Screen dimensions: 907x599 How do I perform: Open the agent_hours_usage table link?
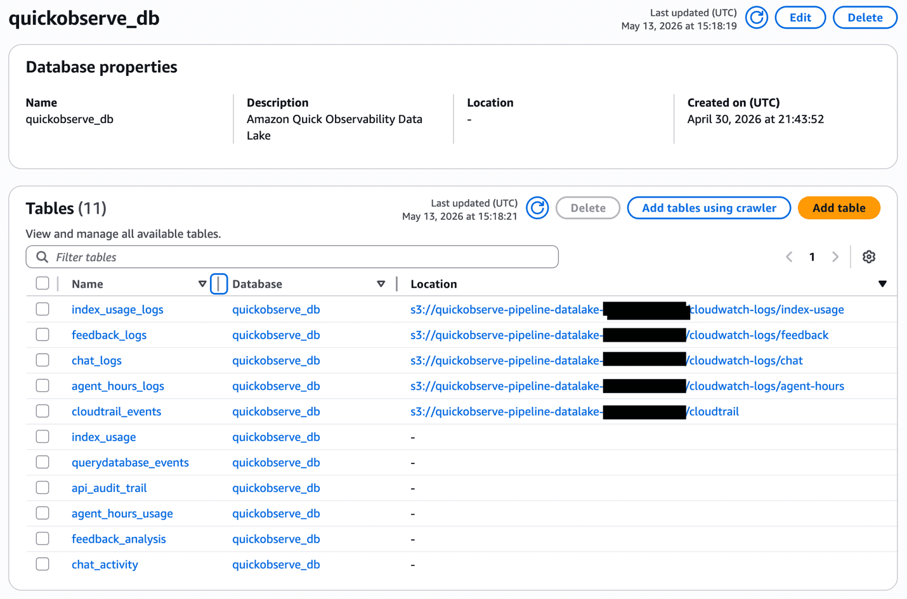tap(122, 513)
